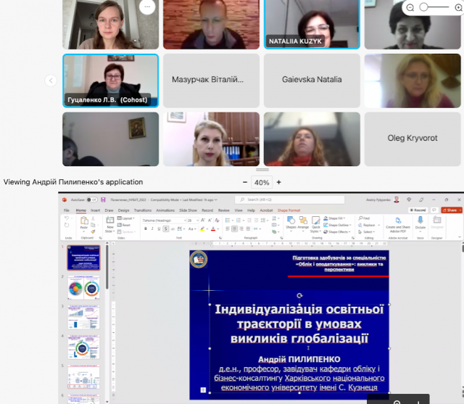This screenshot has height=404, width=464.
Task: Open the font size dropdown
Action: (197, 220)
